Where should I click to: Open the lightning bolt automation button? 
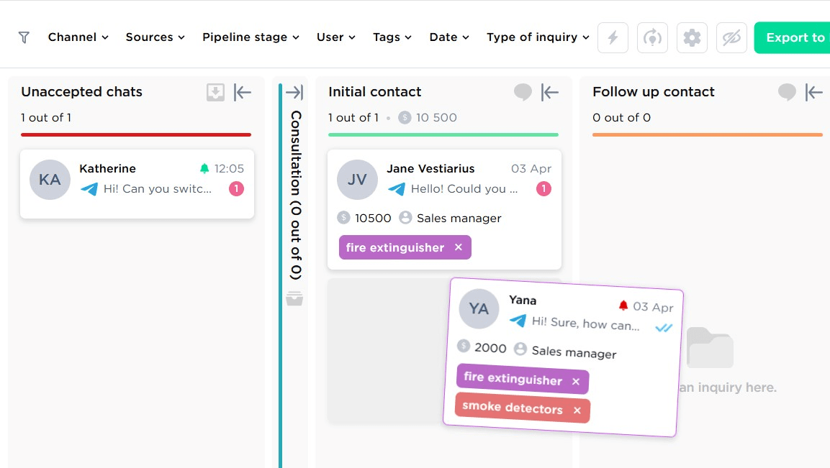613,37
